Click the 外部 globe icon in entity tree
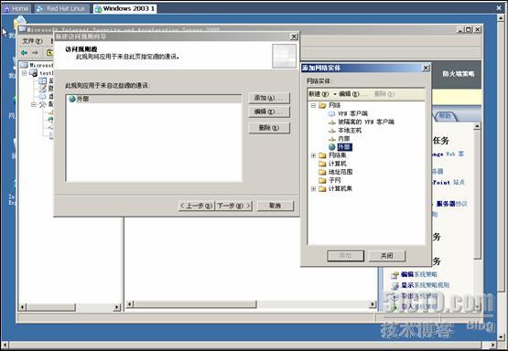This screenshot has height=351, width=508. (331, 147)
